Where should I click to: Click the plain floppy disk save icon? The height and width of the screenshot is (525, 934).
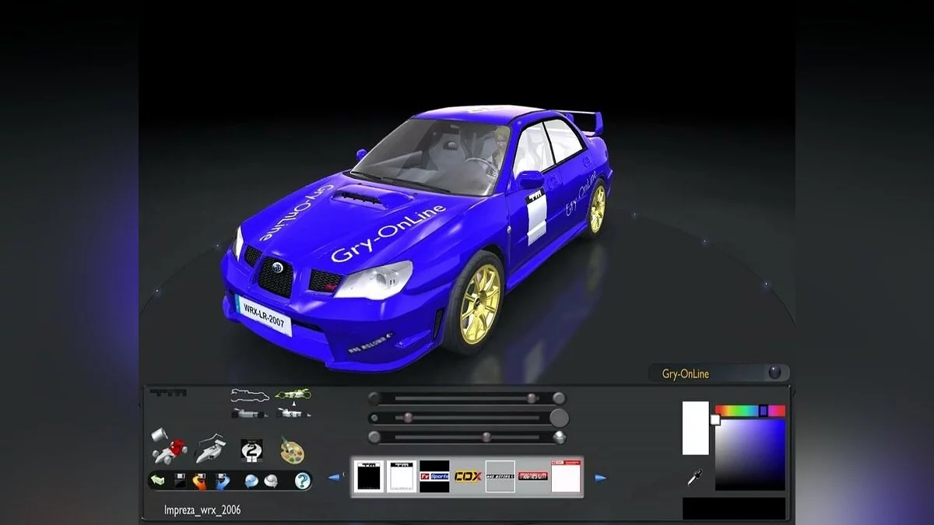coord(180,481)
